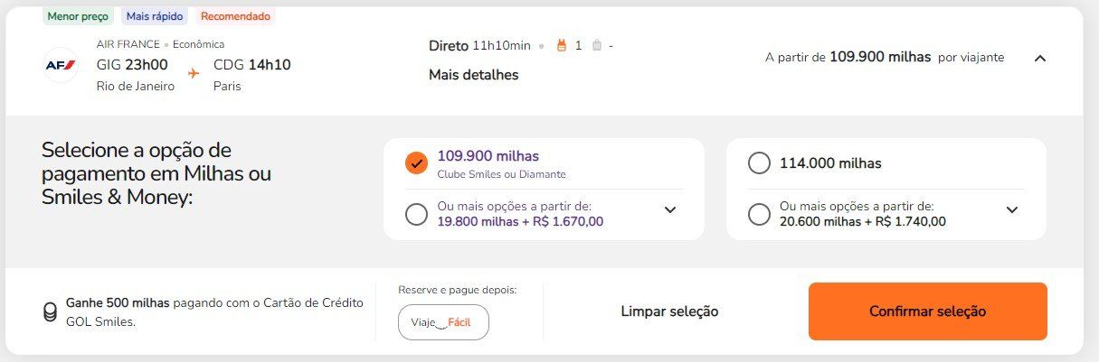This screenshot has width=1099, height=362.
Task: Open Mais detalhes for the flight
Action: [x=474, y=75]
